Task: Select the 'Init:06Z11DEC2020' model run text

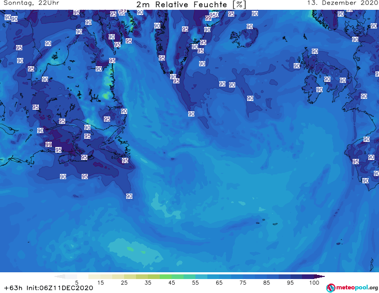Action: (x=59, y=288)
